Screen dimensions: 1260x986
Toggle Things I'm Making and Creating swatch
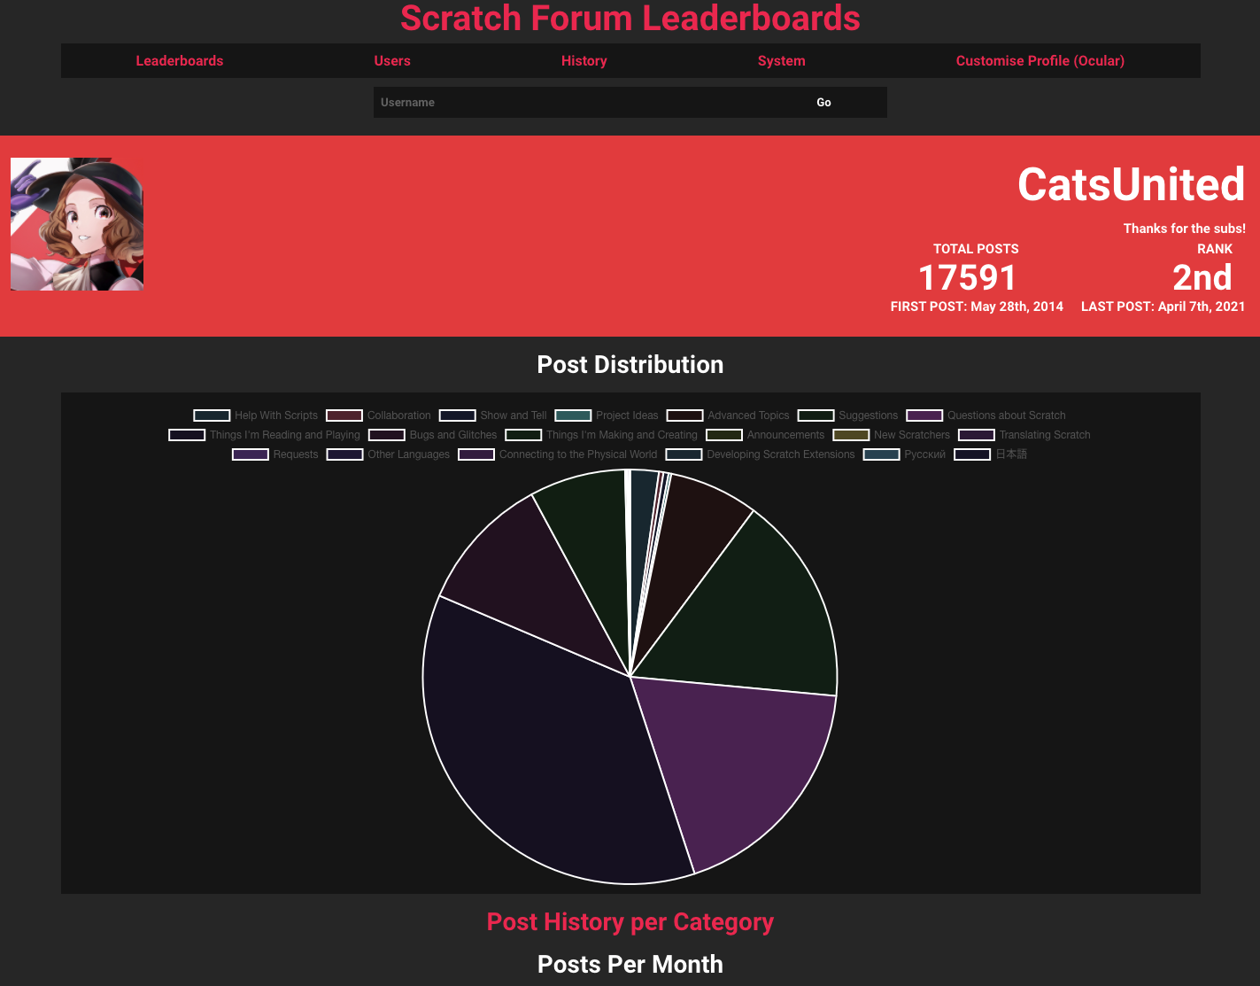point(523,435)
